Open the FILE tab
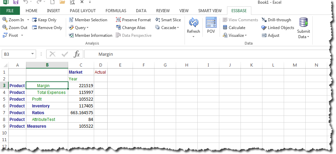 (10, 10)
